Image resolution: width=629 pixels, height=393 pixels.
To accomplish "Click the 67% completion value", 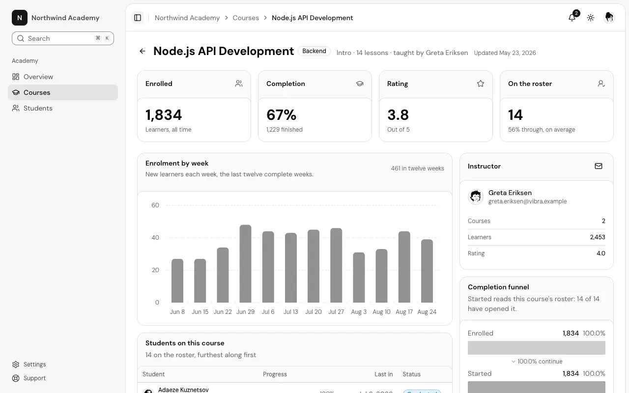I will point(281,115).
